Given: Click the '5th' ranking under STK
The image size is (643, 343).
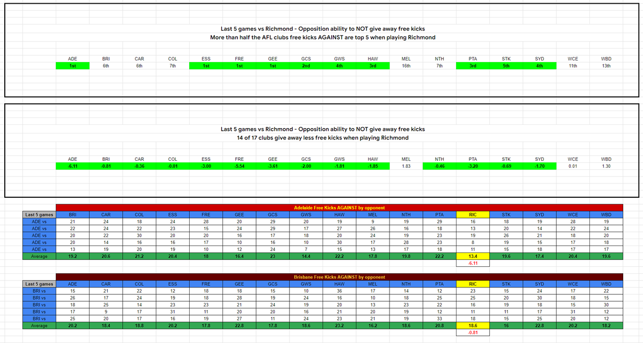Looking at the screenshot, I should tap(506, 66).
